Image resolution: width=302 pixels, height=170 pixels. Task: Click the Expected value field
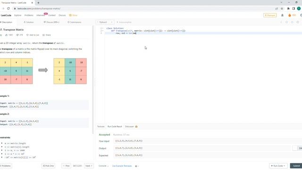point(207,155)
